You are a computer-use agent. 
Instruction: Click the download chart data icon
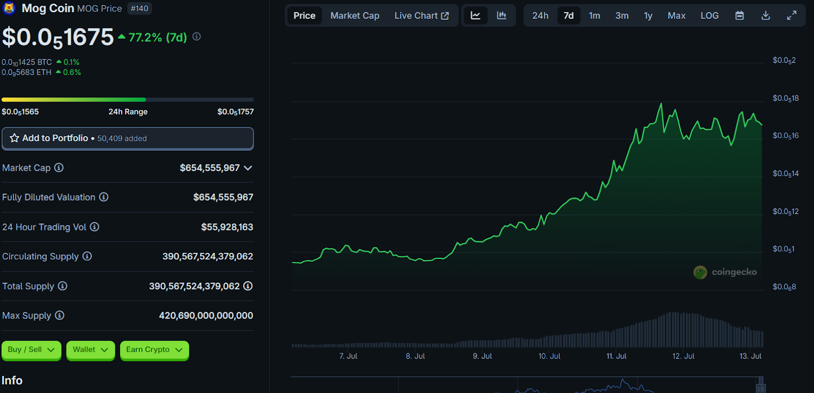point(766,16)
